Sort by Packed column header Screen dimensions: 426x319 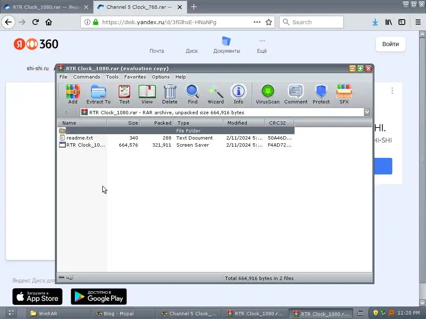click(157, 123)
